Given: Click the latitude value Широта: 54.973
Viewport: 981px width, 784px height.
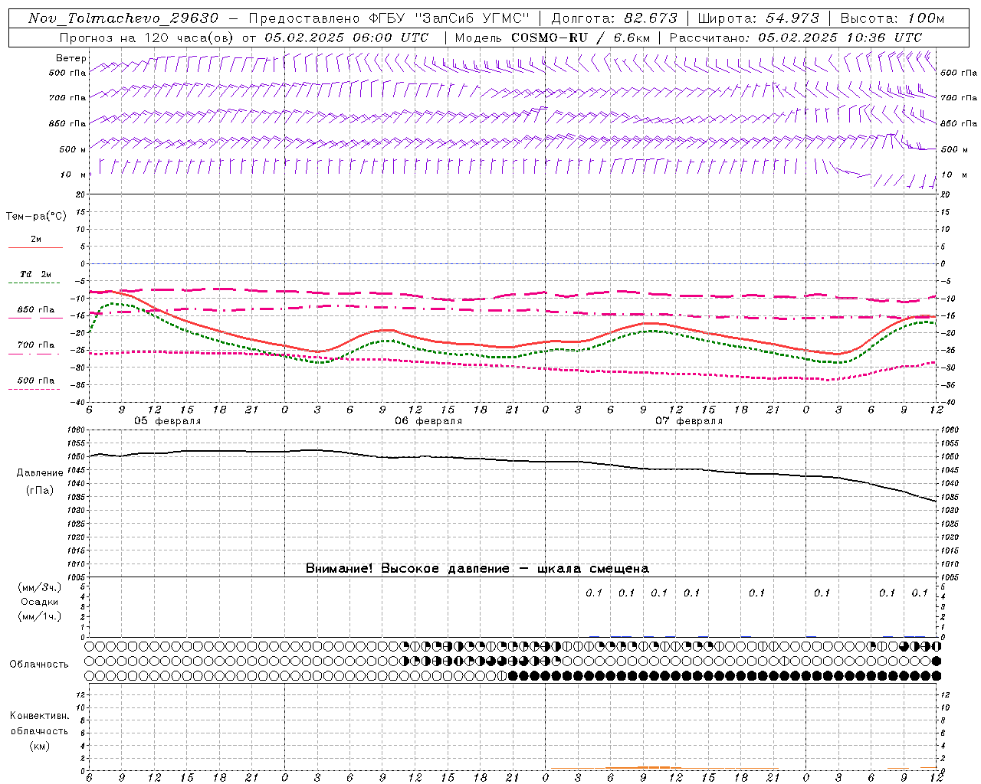Looking at the screenshot, I should [759, 18].
